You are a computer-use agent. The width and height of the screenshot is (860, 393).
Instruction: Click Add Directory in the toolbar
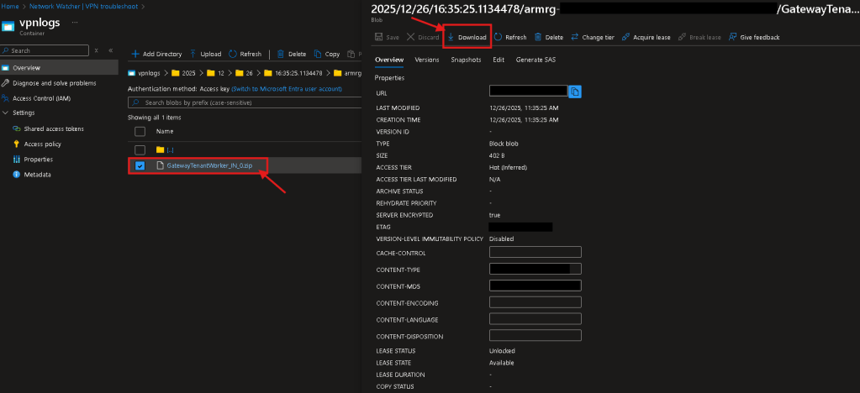tap(156, 54)
